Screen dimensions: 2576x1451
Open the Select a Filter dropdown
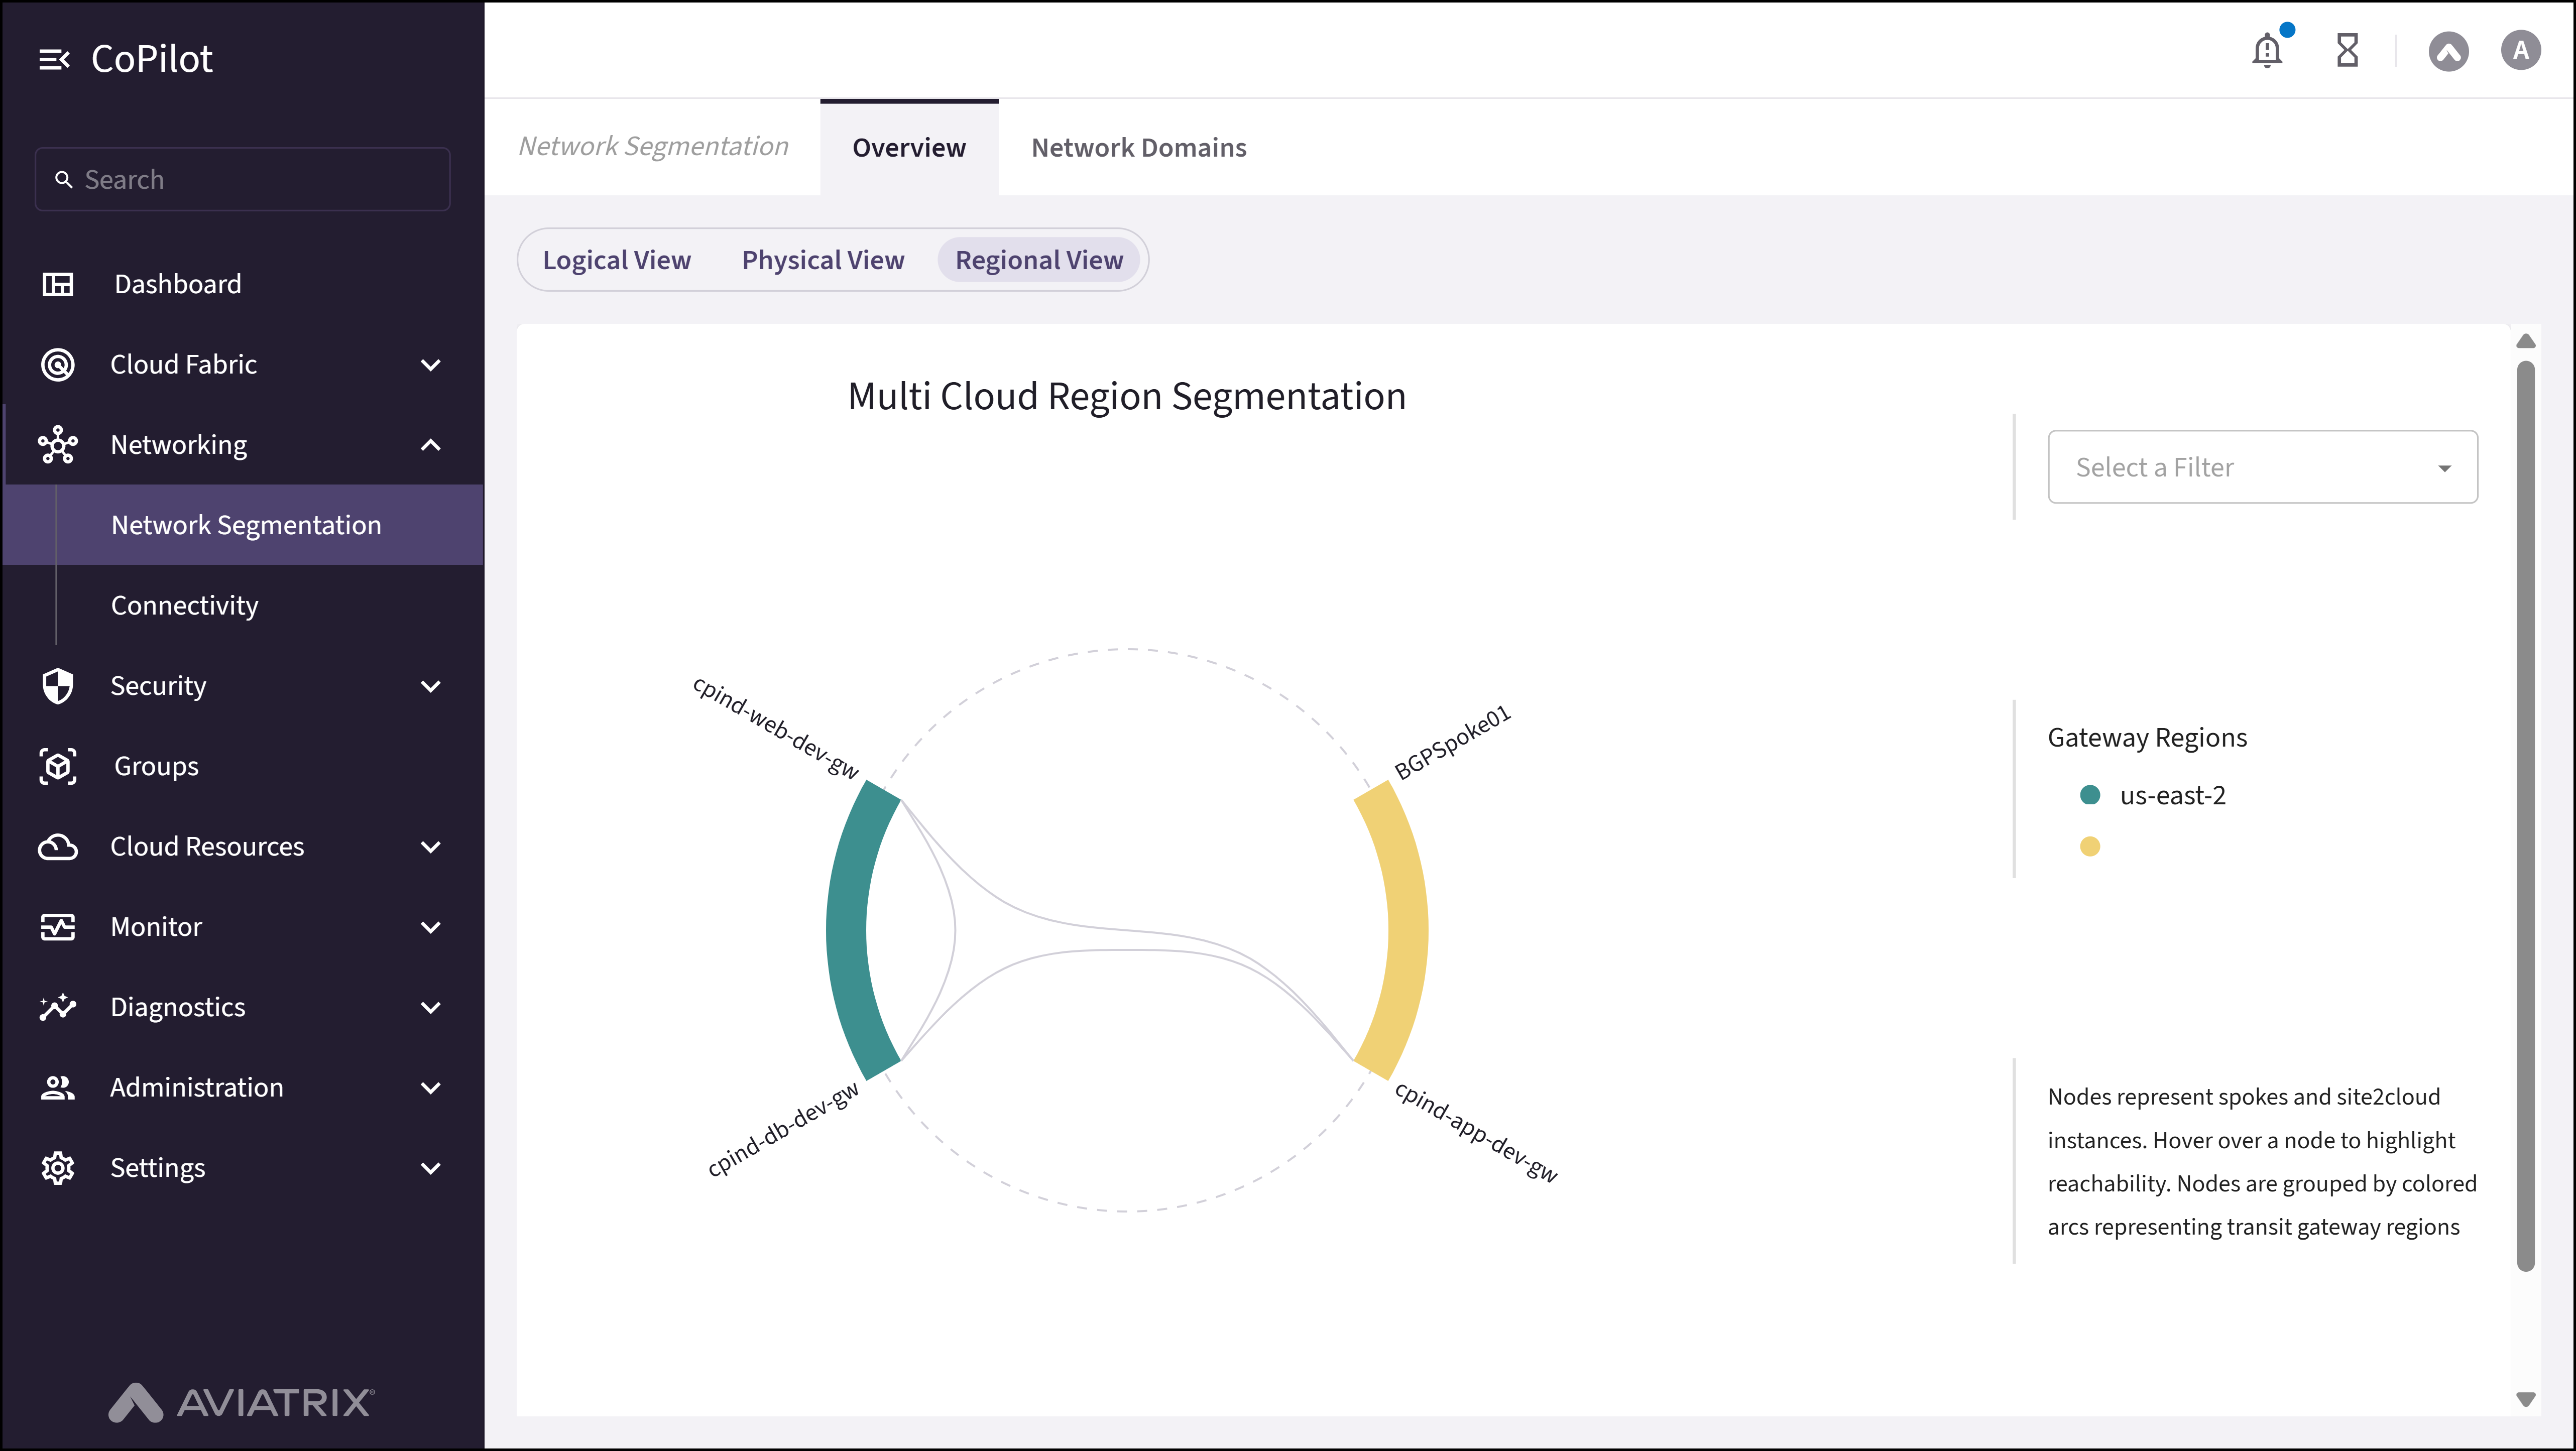click(2262, 466)
